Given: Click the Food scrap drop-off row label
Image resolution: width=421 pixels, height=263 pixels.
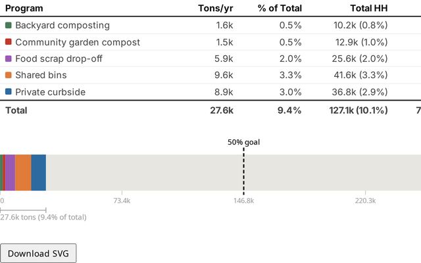Looking at the screenshot, I should click(x=59, y=59).
